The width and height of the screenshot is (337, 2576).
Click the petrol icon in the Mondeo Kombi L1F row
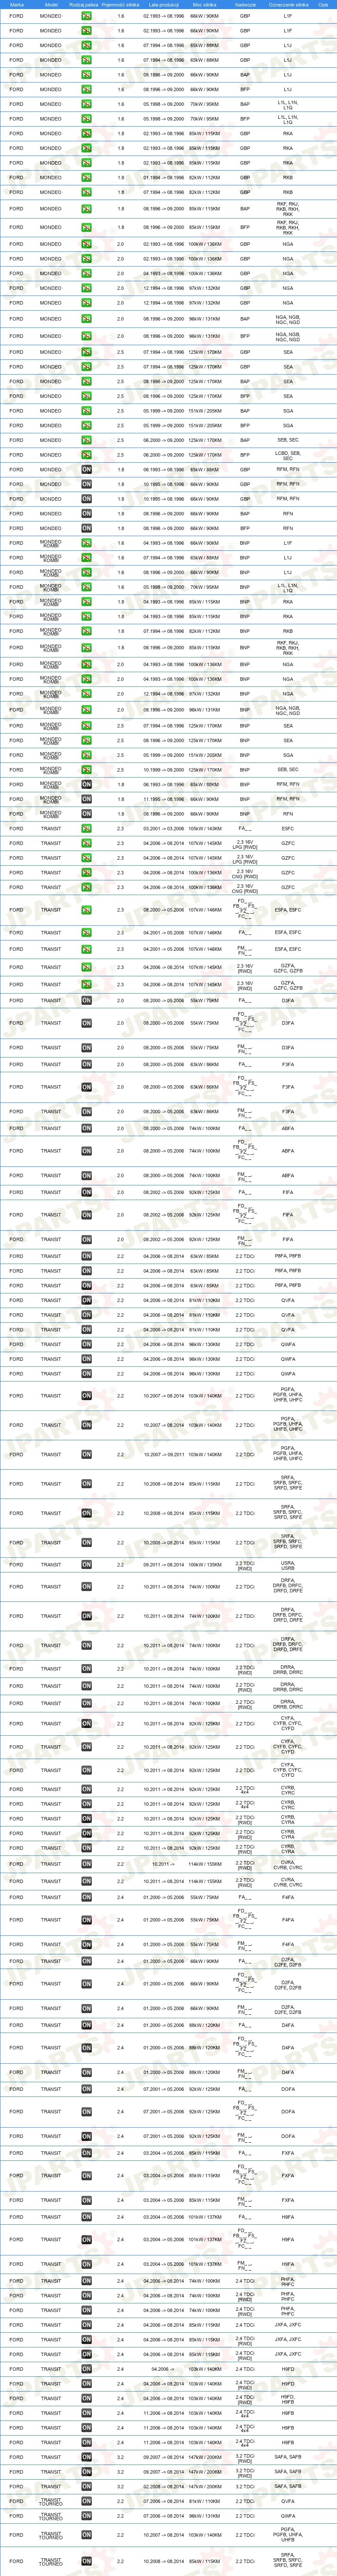[87, 543]
